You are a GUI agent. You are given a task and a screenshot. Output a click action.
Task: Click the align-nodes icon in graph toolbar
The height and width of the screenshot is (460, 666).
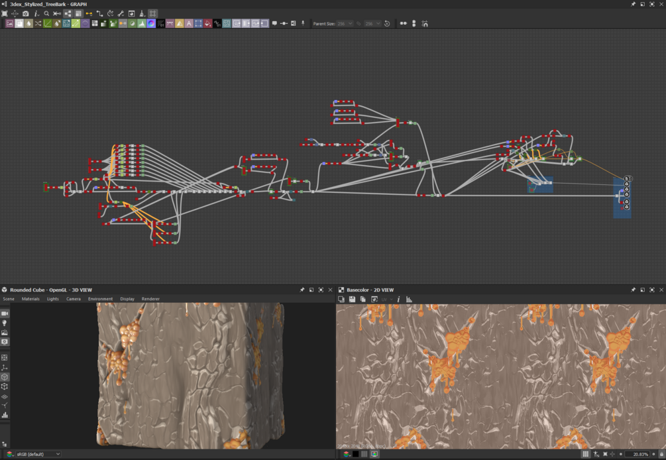57,14
